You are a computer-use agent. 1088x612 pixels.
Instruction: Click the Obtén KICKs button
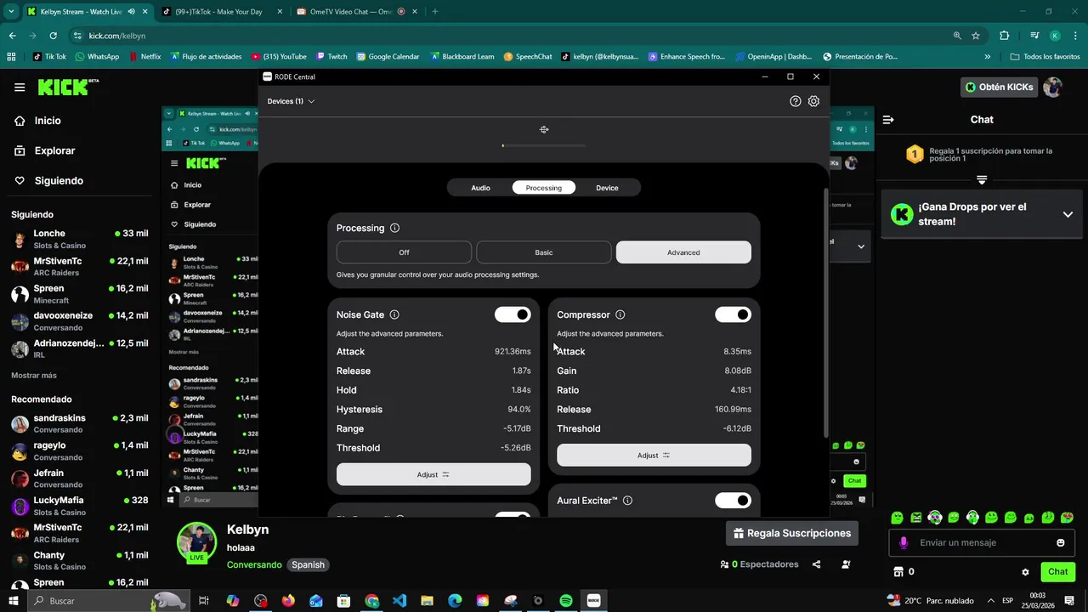coord(1000,87)
